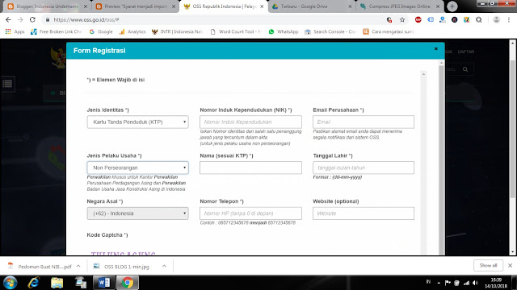Click the address bar URL
517x290 pixels.
click(x=86, y=19)
